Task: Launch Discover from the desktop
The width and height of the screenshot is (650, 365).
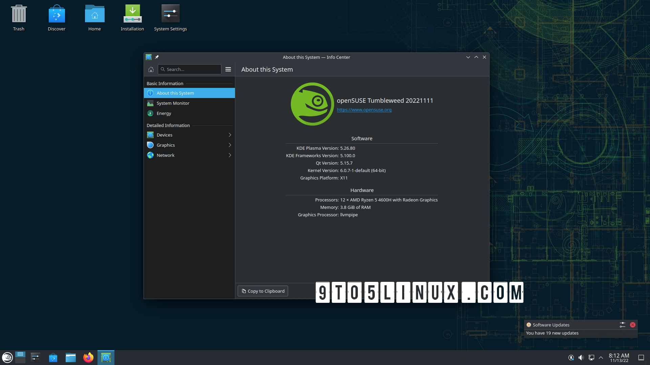Action: [x=57, y=18]
